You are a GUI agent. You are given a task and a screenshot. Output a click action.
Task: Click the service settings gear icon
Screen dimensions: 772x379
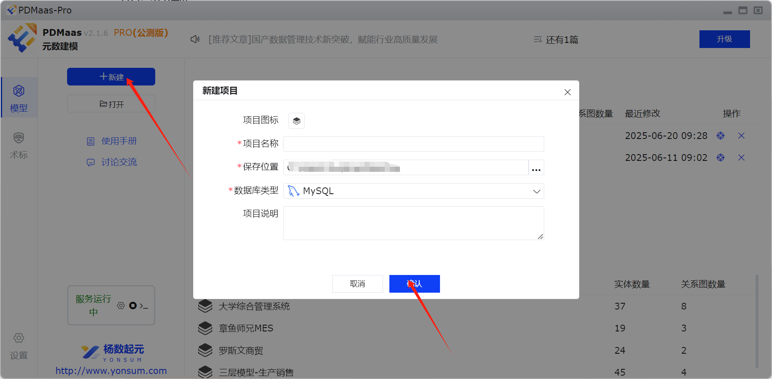[x=121, y=306]
